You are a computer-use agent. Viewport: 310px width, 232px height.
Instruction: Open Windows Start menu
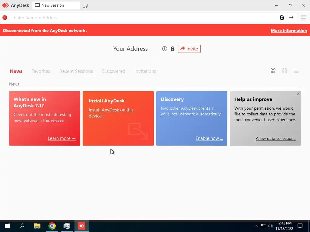pyautogui.click(x=7, y=226)
